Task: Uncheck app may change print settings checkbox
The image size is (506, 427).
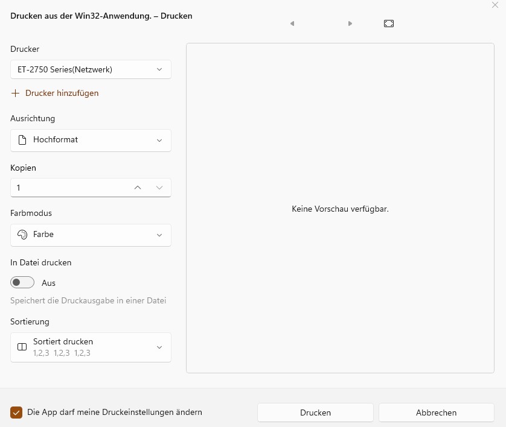Action: (16, 413)
